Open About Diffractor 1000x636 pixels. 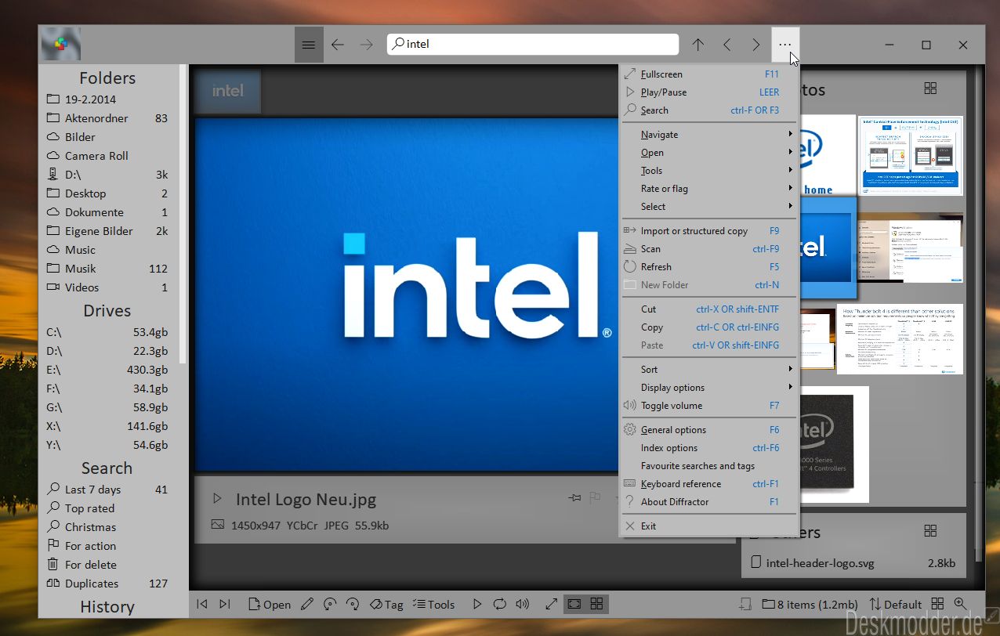pyautogui.click(x=709, y=502)
